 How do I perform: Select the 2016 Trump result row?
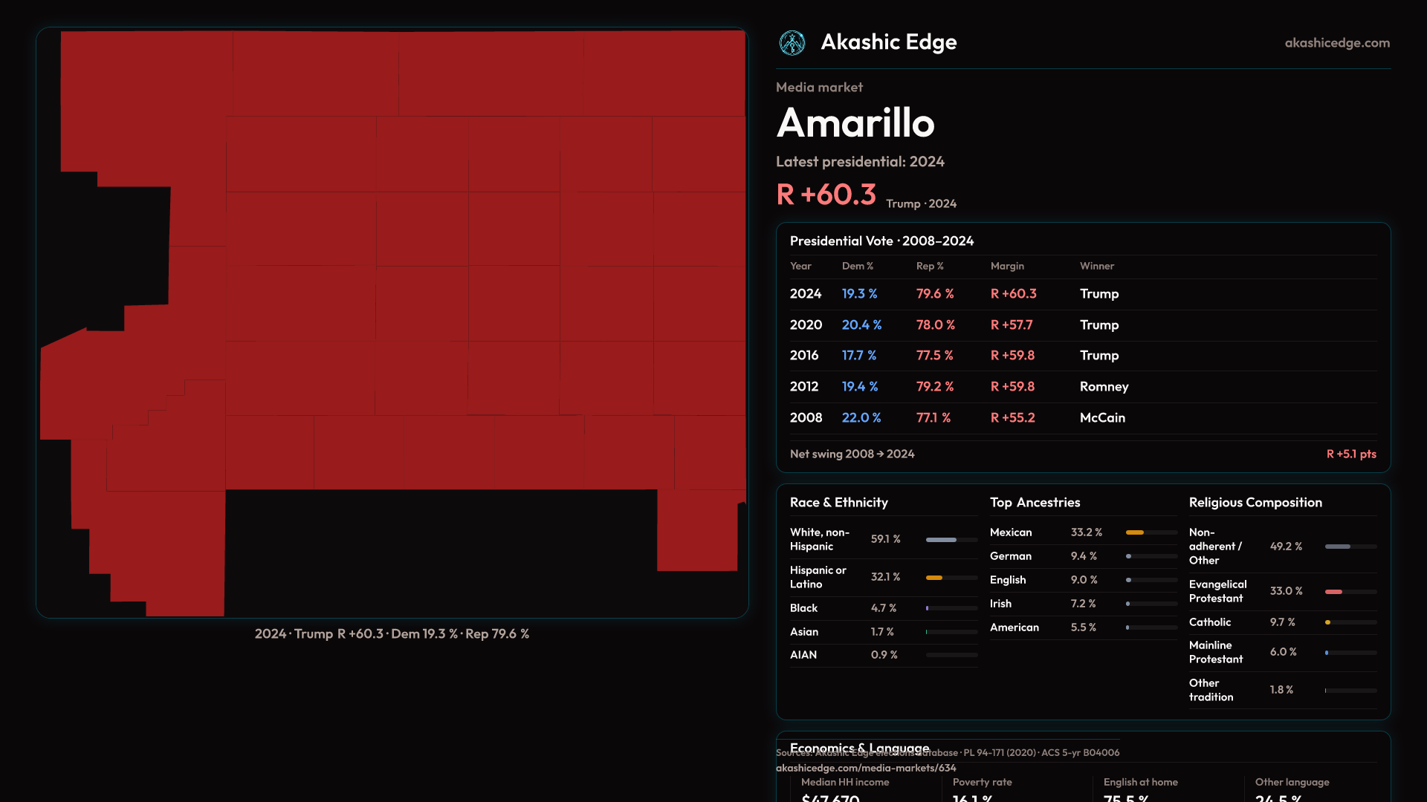coord(1082,356)
